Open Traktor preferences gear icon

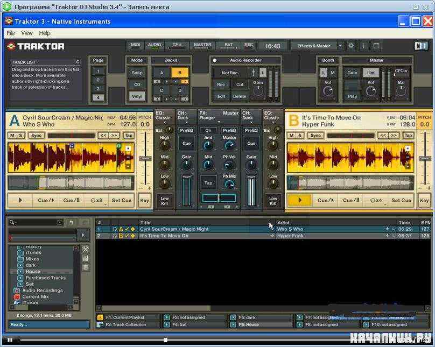click(x=351, y=46)
